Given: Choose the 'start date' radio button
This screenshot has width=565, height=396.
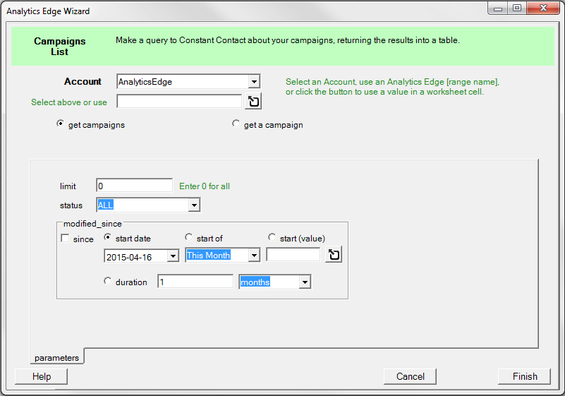Looking at the screenshot, I should [x=108, y=237].
